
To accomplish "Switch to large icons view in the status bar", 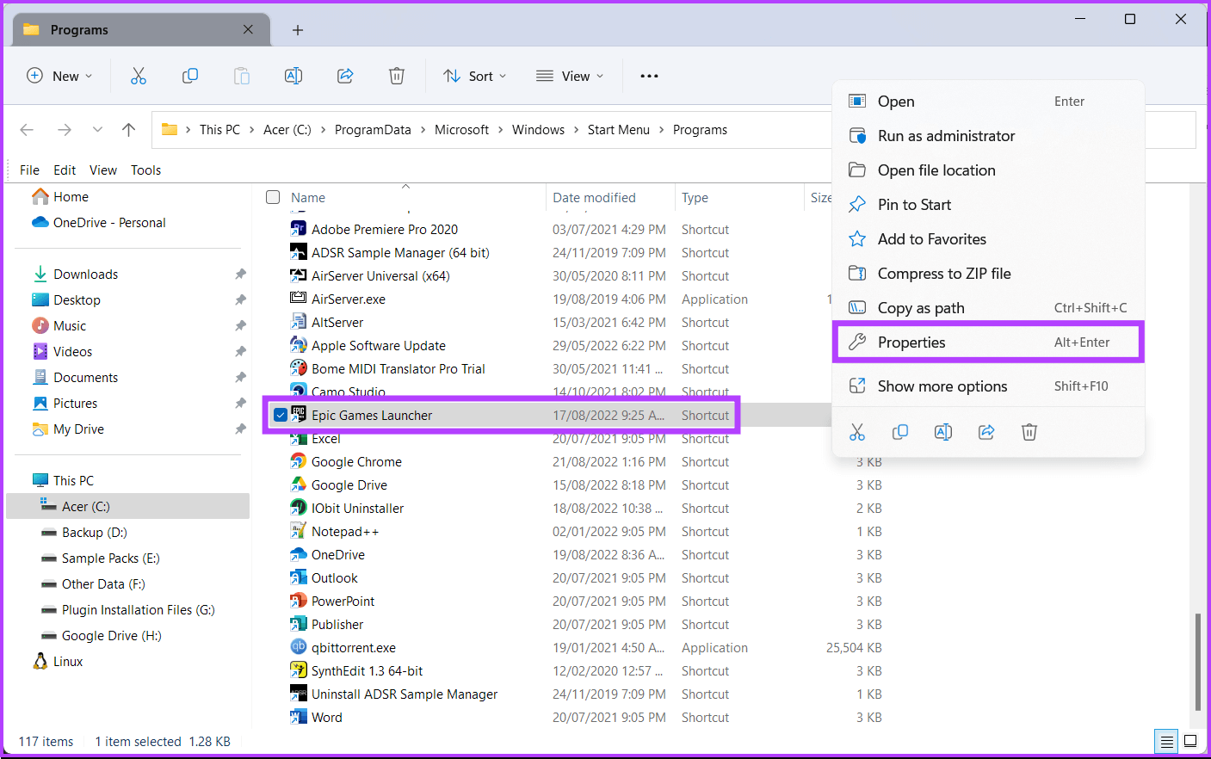I will 1190,741.
